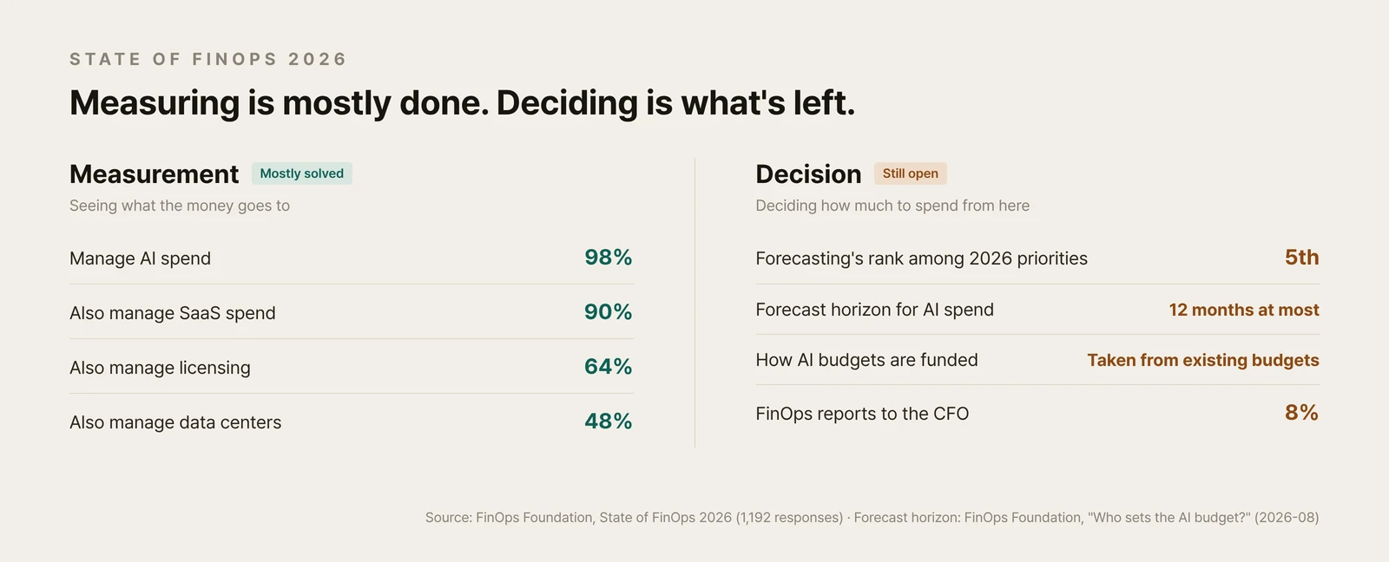This screenshot has height=562, width=1389.
Task: Click the 64% figure
Action: [x=609, y=367]
